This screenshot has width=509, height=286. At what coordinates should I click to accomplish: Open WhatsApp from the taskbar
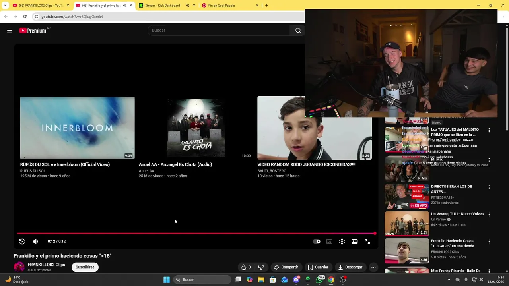[x=320, y=280]
